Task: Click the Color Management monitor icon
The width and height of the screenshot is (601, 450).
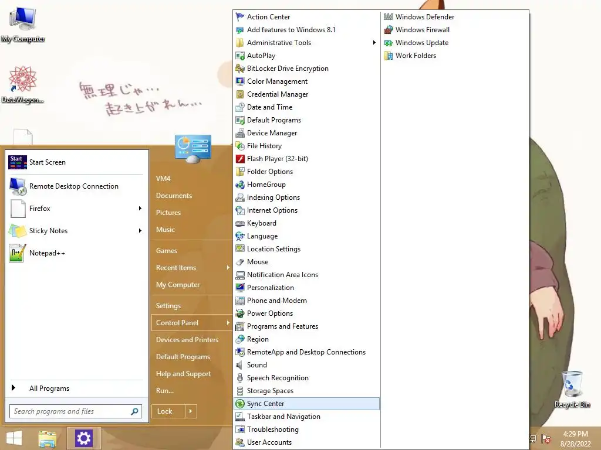Action: click(x=240, y=81)
